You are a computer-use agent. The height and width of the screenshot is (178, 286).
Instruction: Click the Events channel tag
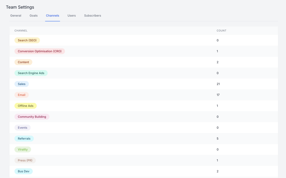[x=22, y=128]
